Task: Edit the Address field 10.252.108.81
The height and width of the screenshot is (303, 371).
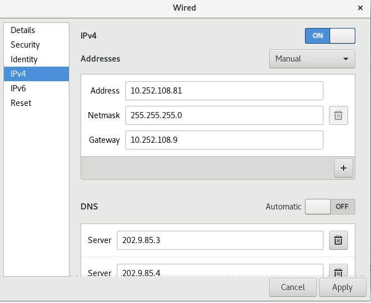Action: tap(224, 91)
